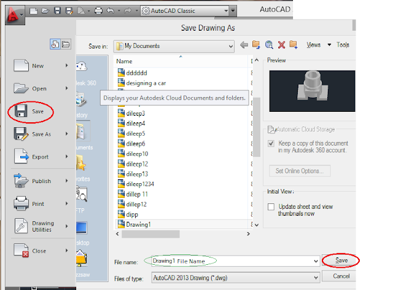The image size is (393, 290).
Task: Click the Open folder icon in quick access toolbar
Action: pos(45,11)
